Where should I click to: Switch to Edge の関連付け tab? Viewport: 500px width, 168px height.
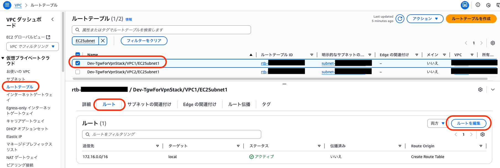[200, 104]
